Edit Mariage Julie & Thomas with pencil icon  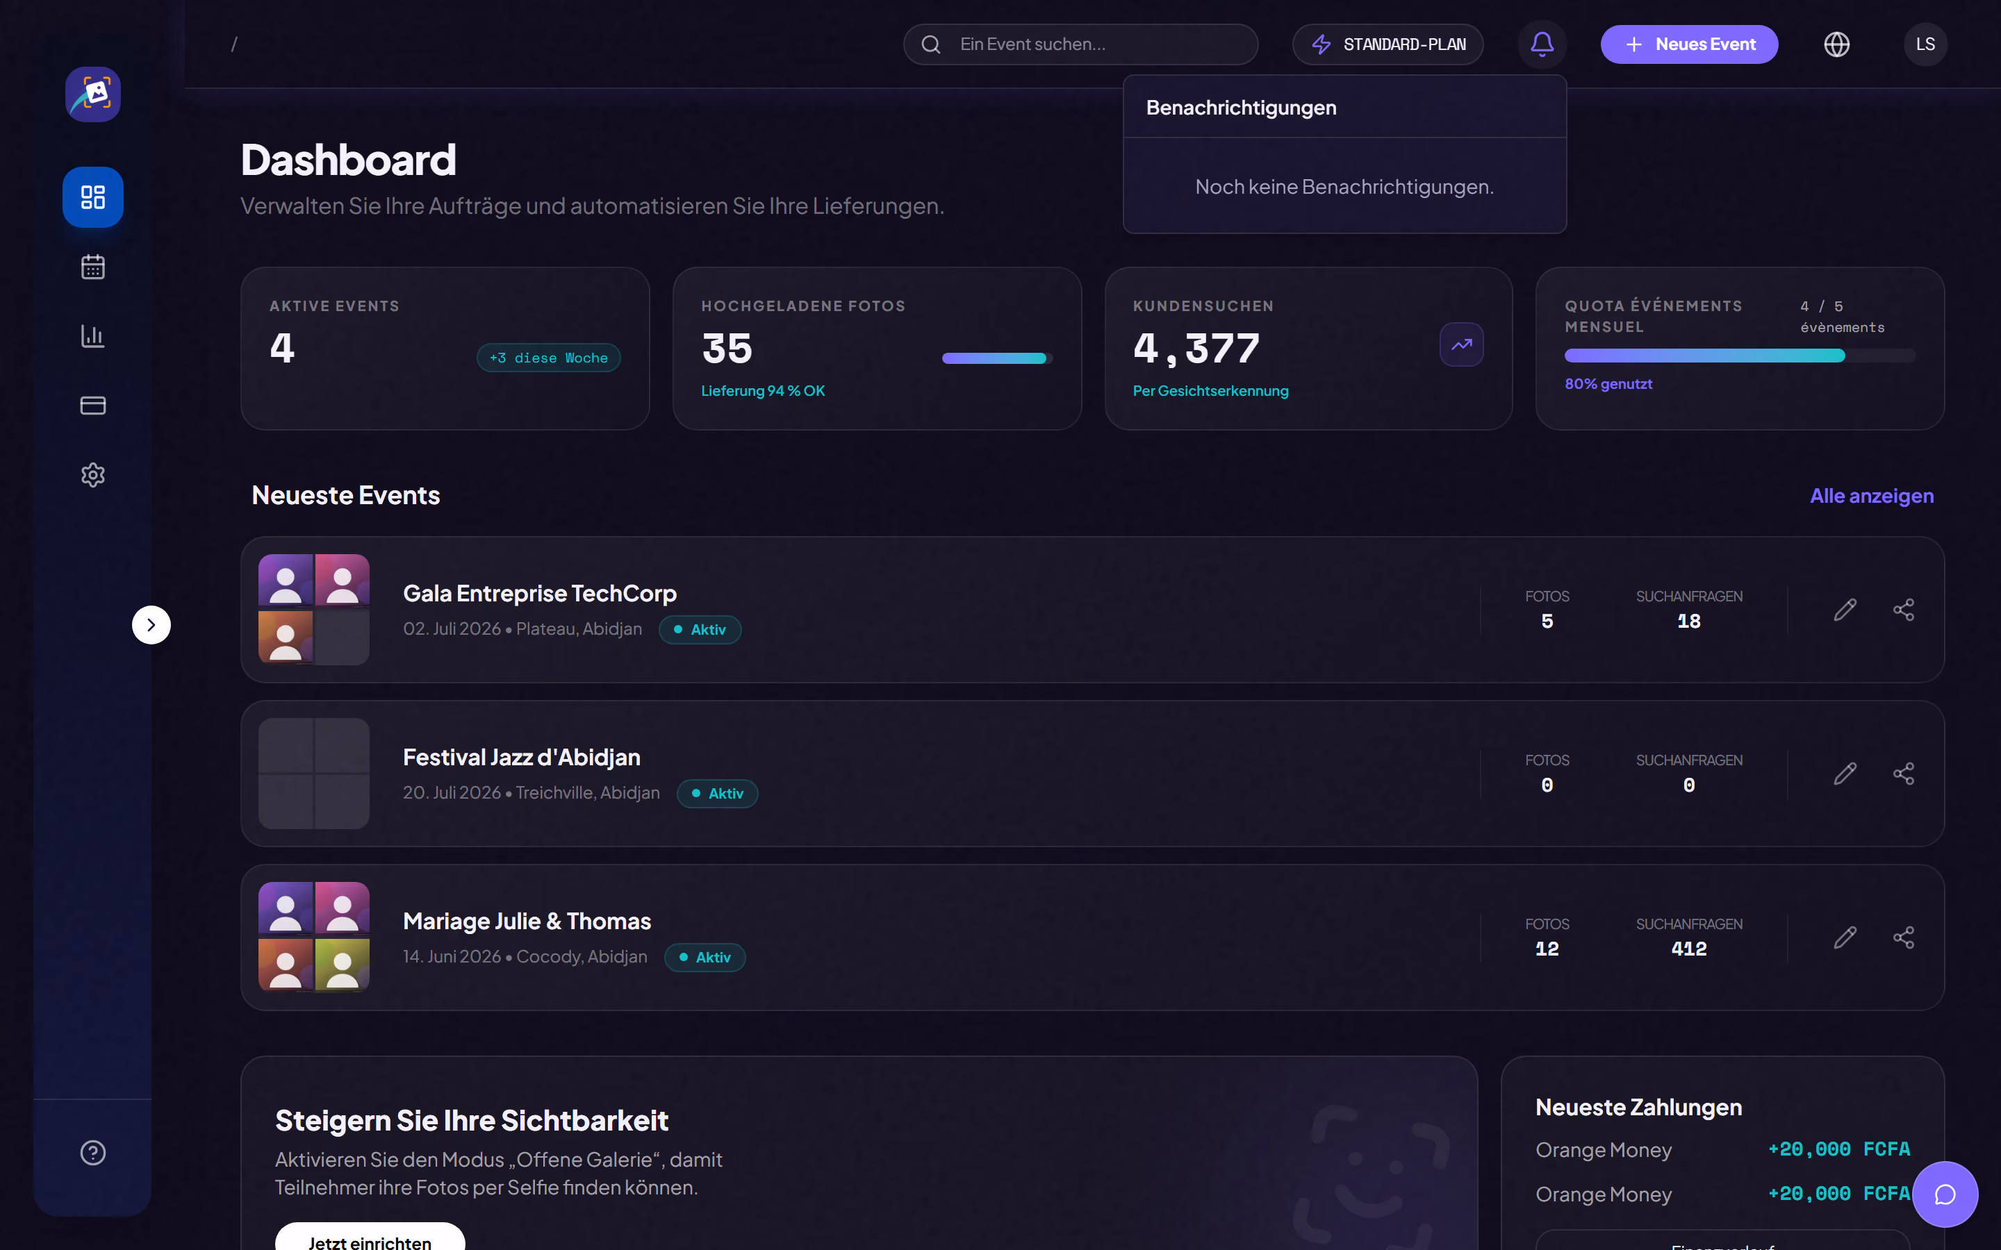click(x=1845, y=937)
